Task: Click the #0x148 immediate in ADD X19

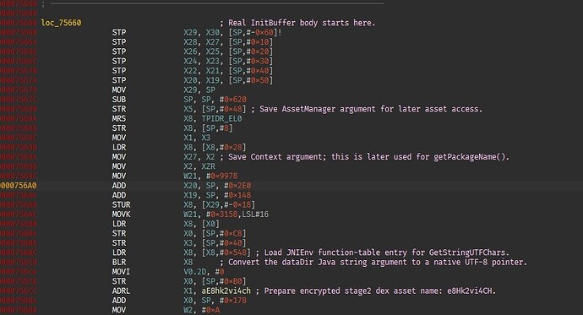Action: (x=237, y=195)
